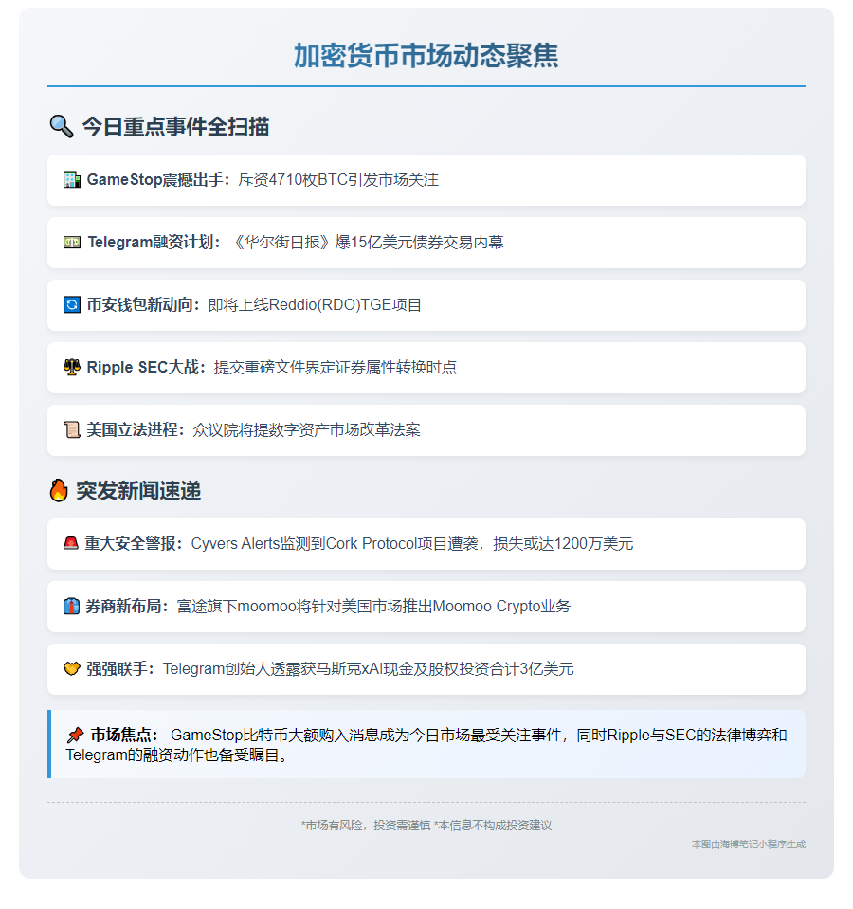This screenshot has height=909, width=853.
Task: Select the heading 今日重点事件全扫描
Action: tap(175, 126)
